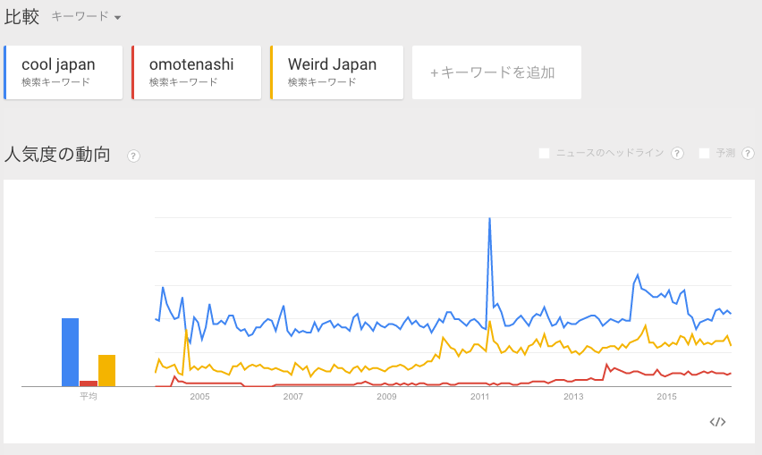This screenshot has width=762, height=455.
Task: Click the embed code icon below chart
Action: click(x=716, y=422)
